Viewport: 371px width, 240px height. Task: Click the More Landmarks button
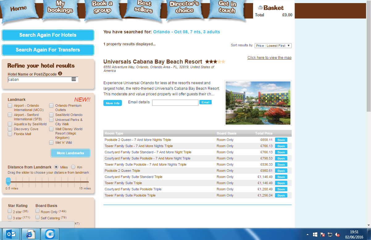pyautogui.click(x=70, y=153)
